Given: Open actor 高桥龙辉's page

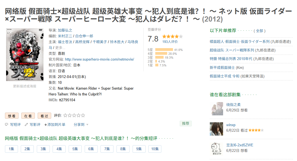Looking at the screenshot, I should (82, 42).
